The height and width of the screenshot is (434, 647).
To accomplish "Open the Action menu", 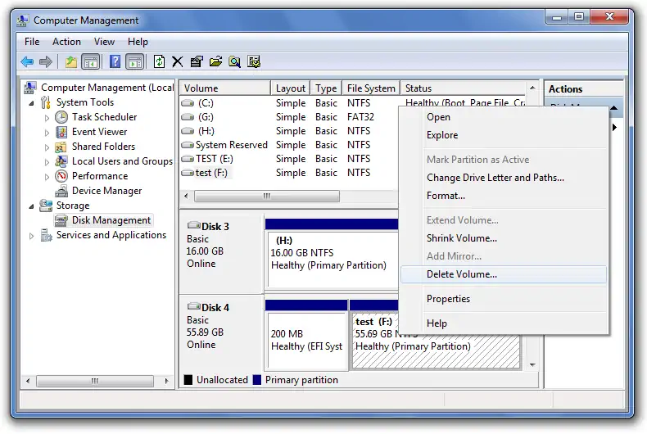I will (66, 42).
